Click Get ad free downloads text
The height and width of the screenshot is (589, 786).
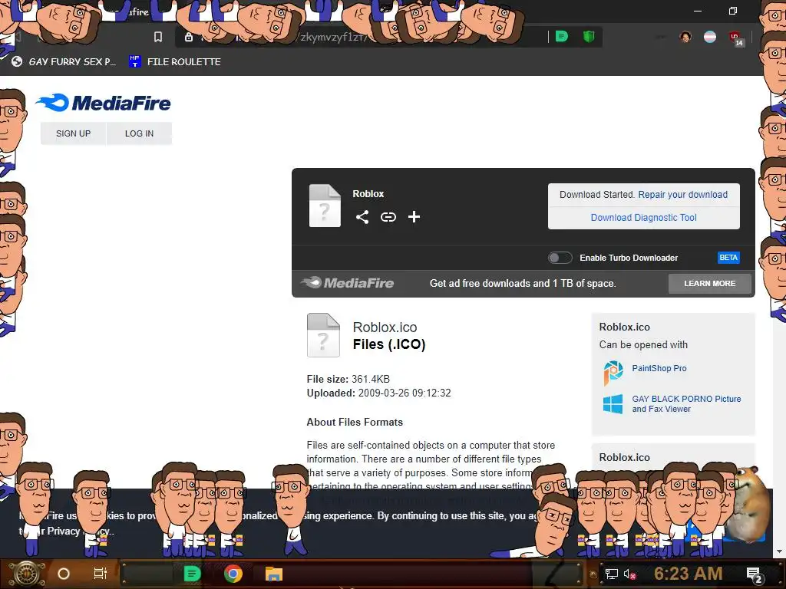click(522, 284)
